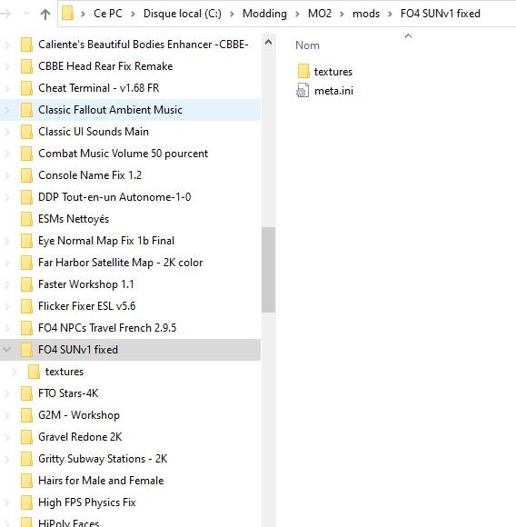Click FO4 SUNv1 fixed breadcrumb segment

coord(440,14)
